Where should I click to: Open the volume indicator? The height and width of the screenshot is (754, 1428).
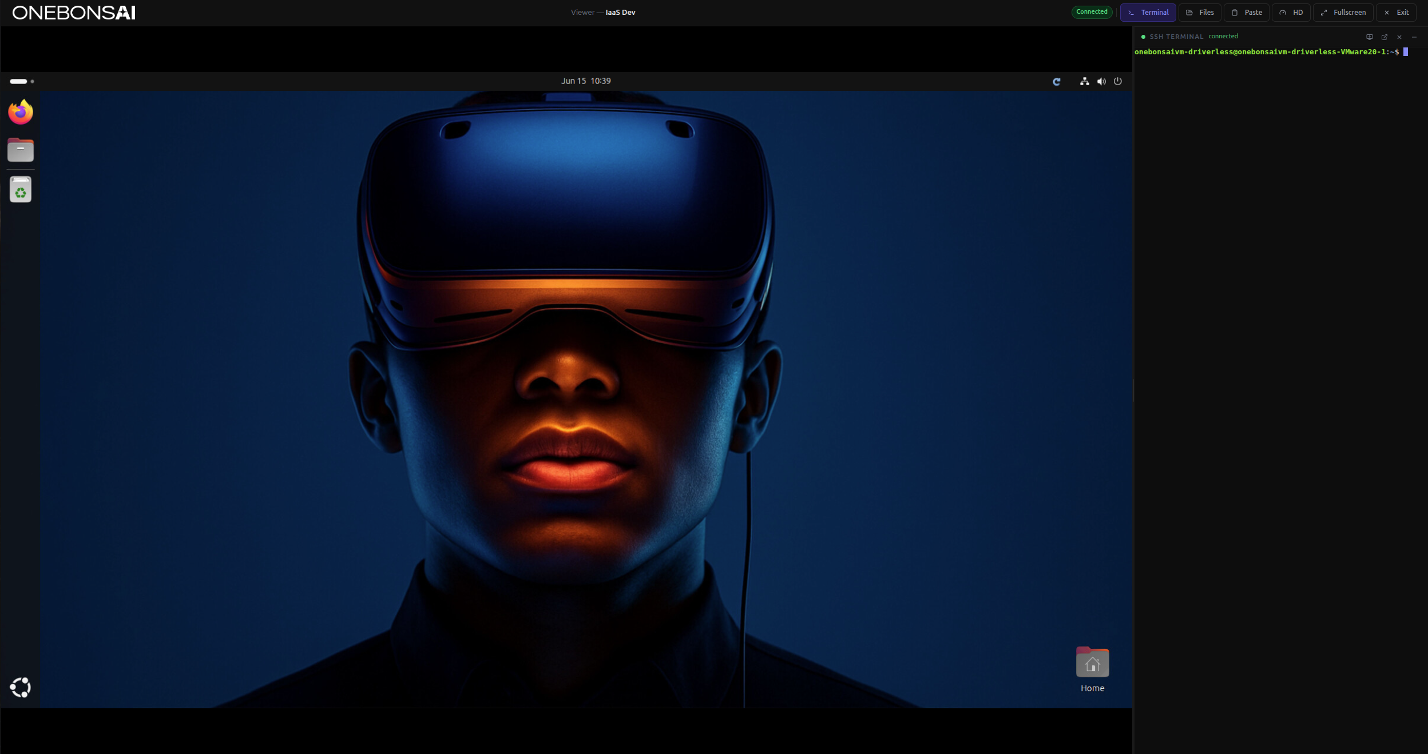[x=1101, y=82]
